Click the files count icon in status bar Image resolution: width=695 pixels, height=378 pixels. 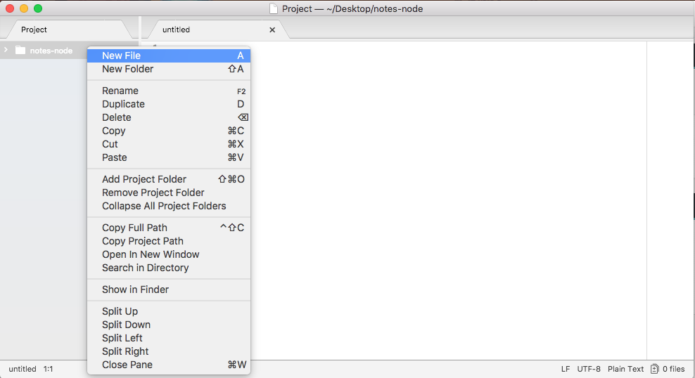pyautogui.click(x=655, y=369)
